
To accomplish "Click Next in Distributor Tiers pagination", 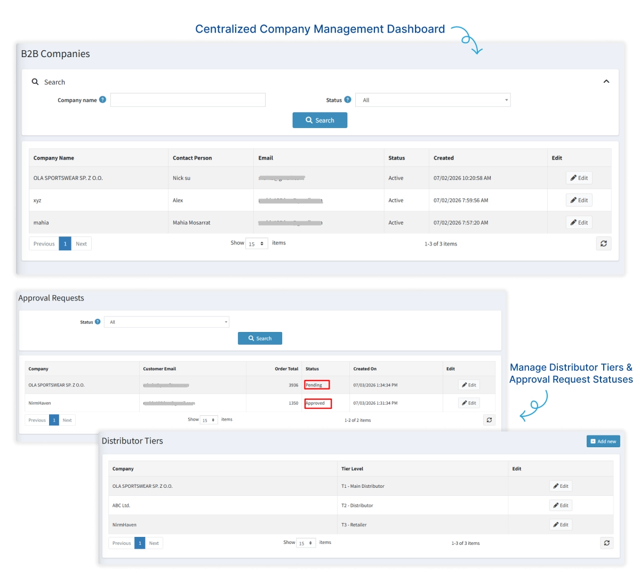I will [154, 543].
